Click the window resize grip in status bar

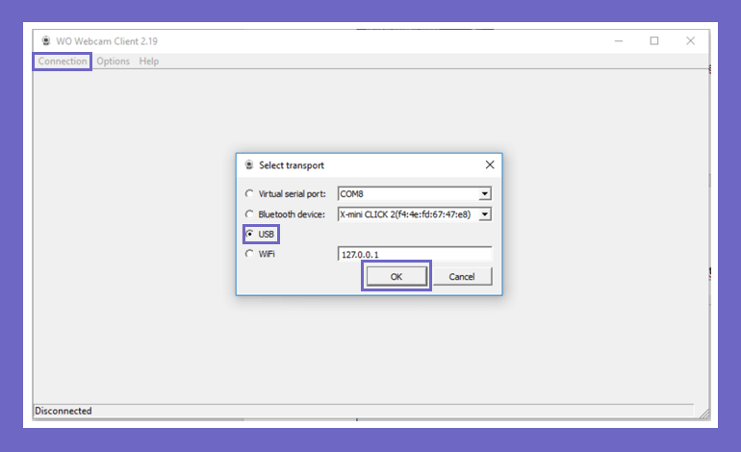pos(704,414)
